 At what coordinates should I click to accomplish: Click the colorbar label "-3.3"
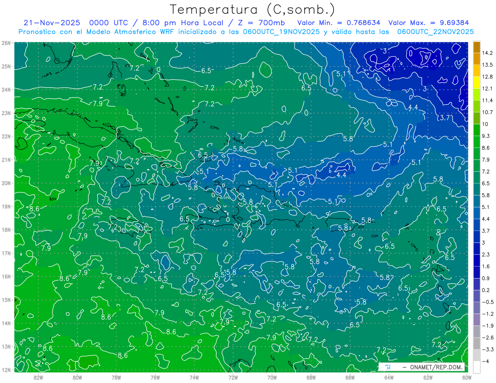pos(488,350)
